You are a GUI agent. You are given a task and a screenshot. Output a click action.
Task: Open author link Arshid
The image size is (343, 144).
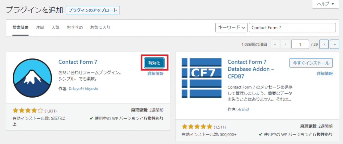click(x=243, y=109)
